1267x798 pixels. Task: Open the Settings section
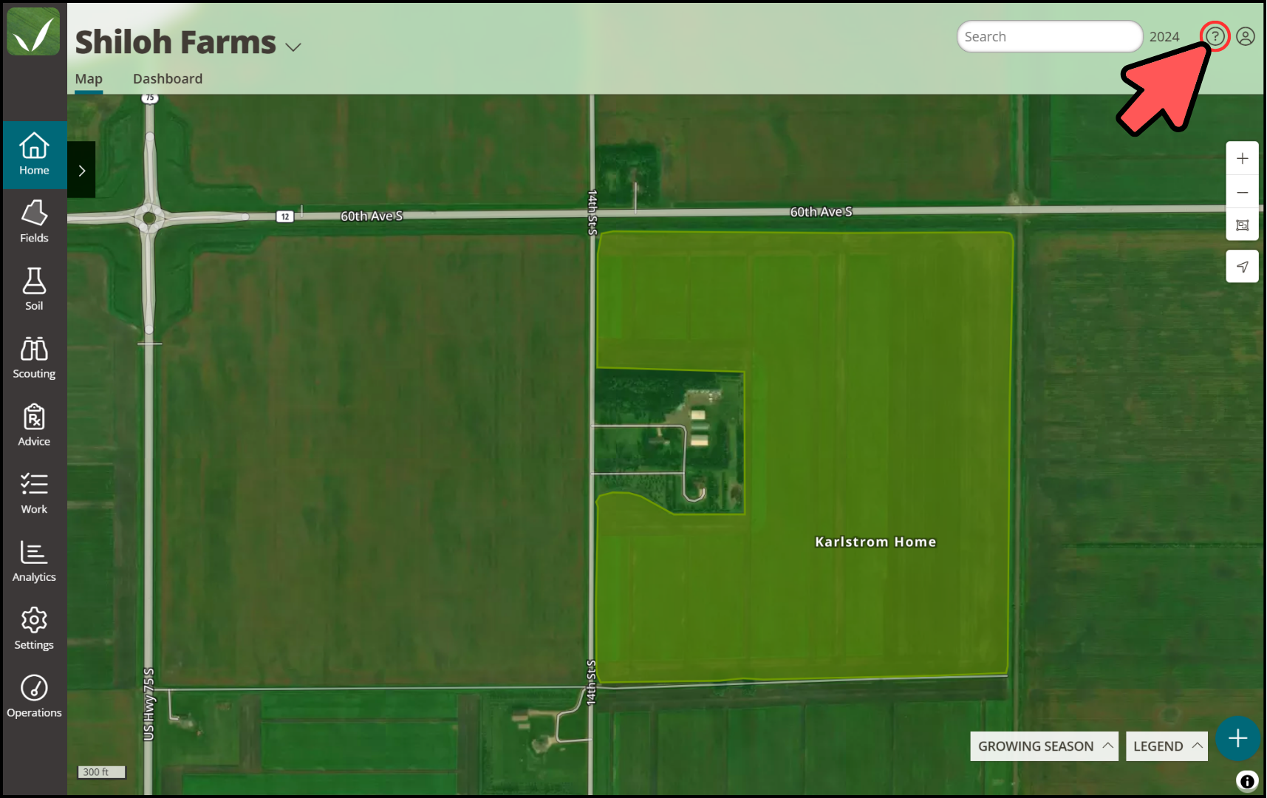(x=34, y=630)
